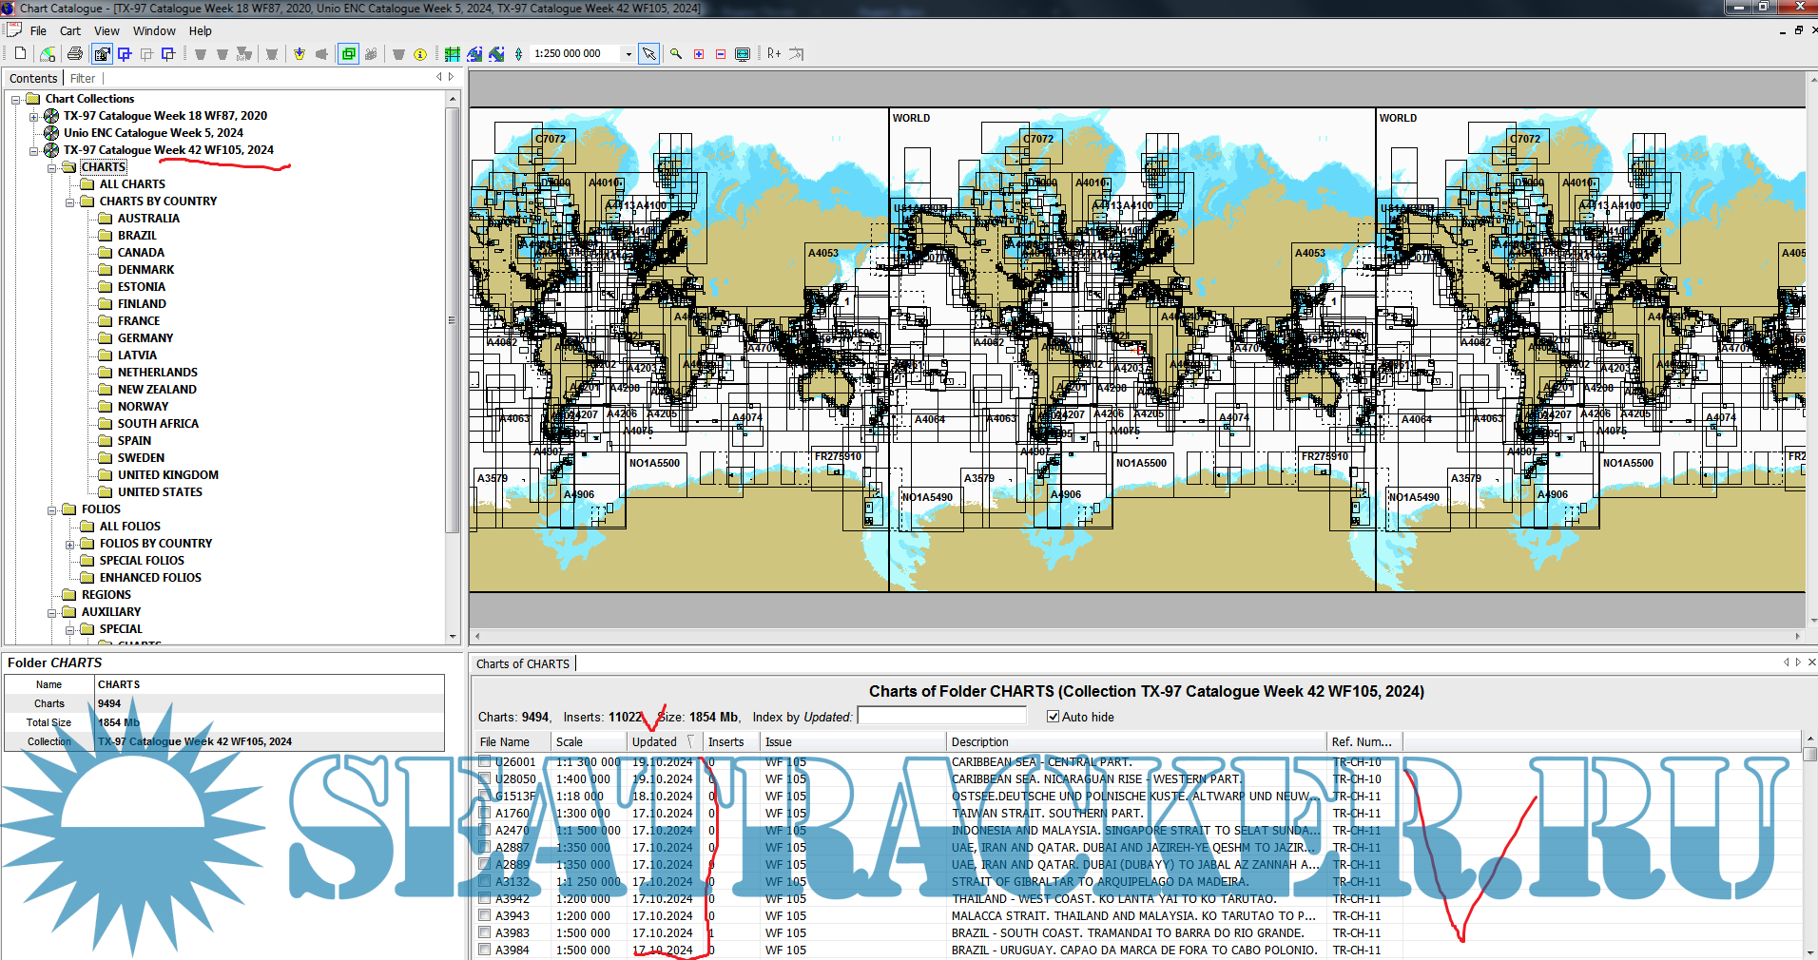This screenshot has height=960, width=1818.
Task: Tick the checkbox next to A3984
Action: click(x=485, y=950)
